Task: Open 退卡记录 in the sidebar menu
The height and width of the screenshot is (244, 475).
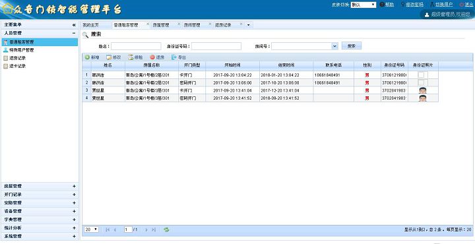Action: (17, 66)
